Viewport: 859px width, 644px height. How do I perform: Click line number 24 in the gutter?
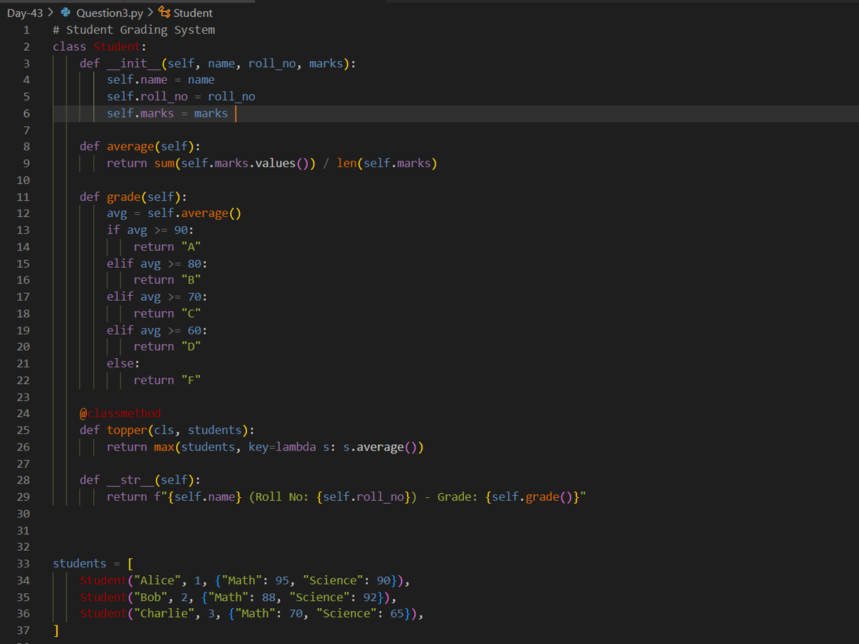23,413
